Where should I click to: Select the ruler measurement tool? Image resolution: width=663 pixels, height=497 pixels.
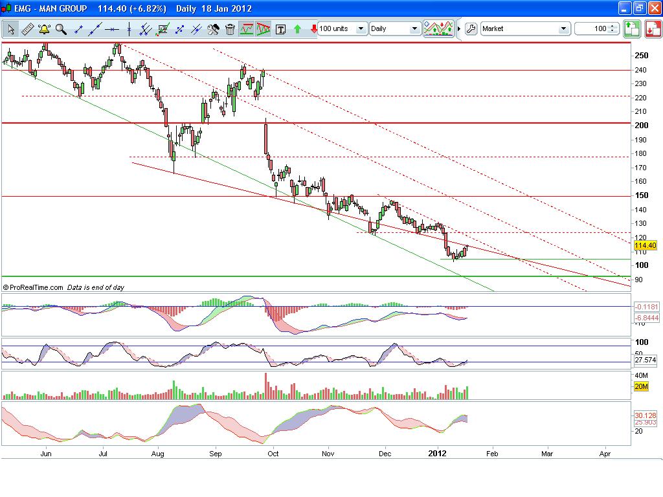[x=27, y=29]
